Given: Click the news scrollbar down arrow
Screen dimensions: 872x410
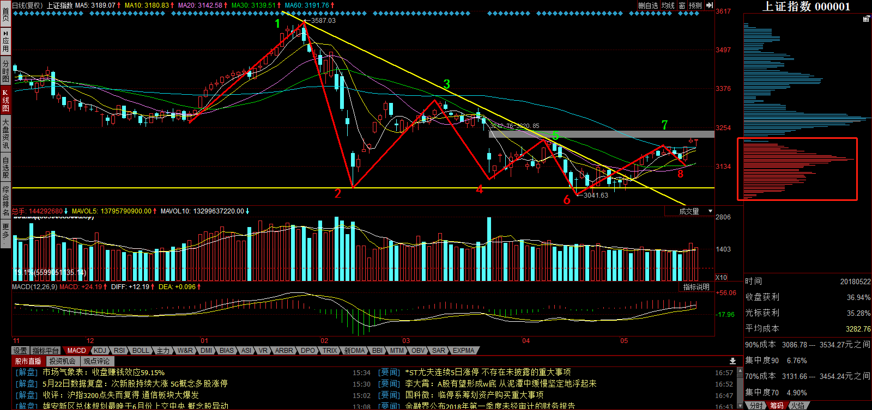Looking at the screenshot, I should point(740,406).
